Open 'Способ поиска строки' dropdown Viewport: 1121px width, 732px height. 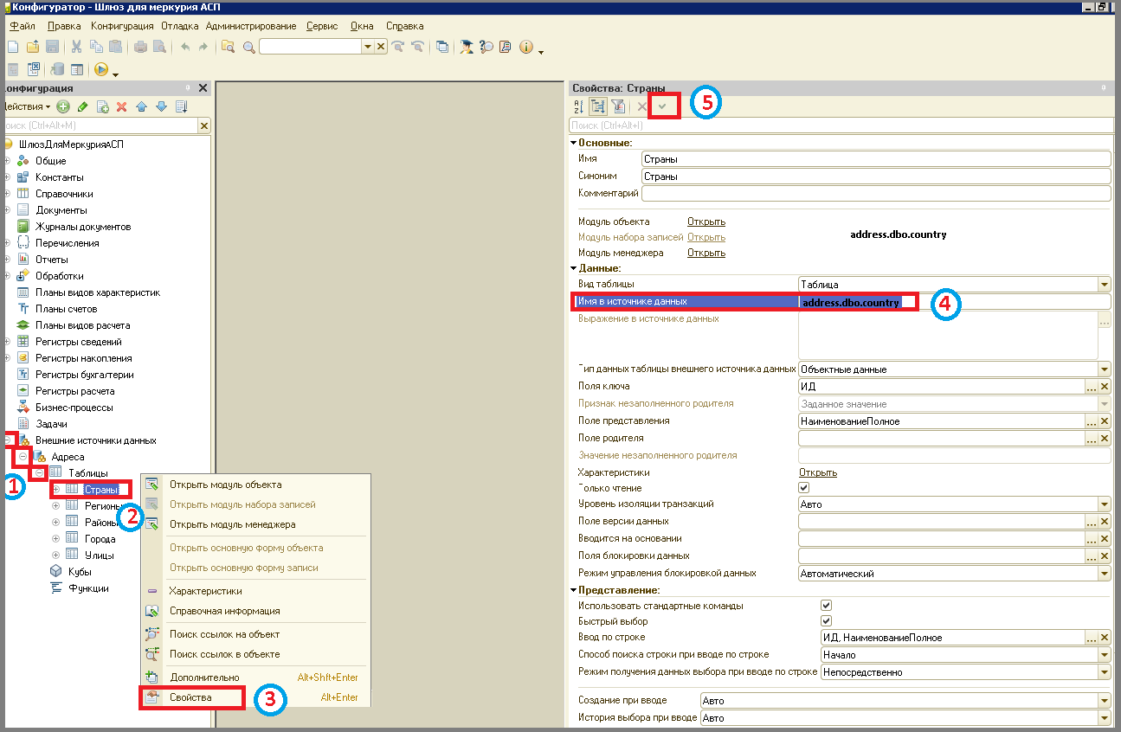1104,654
